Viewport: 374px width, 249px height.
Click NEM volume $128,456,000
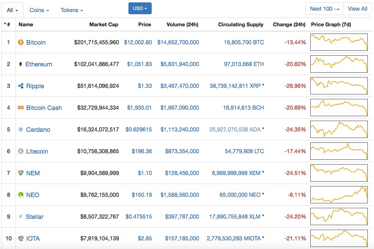point(182,173)
